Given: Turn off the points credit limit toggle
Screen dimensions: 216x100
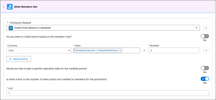Looking at the screenshot, I should [x=205, y=79].
